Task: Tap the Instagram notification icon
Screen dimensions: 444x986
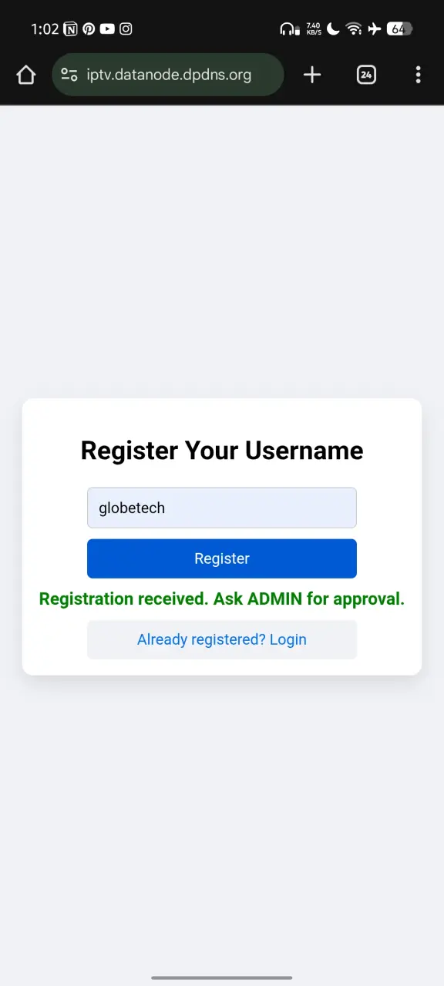Action: [x=126, y=29]
